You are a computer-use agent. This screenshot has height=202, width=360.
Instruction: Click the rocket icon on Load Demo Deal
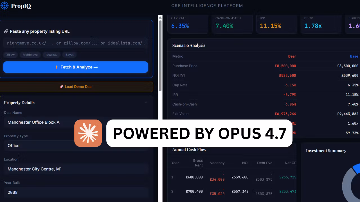pos(61,87)
